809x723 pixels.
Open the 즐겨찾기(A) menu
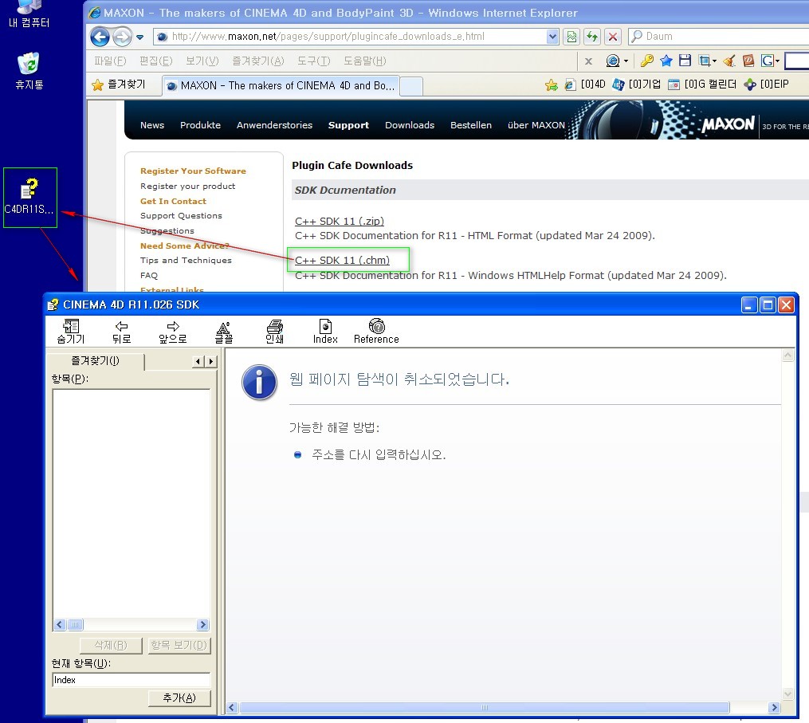pyautogui.click(x=257, y=61)
